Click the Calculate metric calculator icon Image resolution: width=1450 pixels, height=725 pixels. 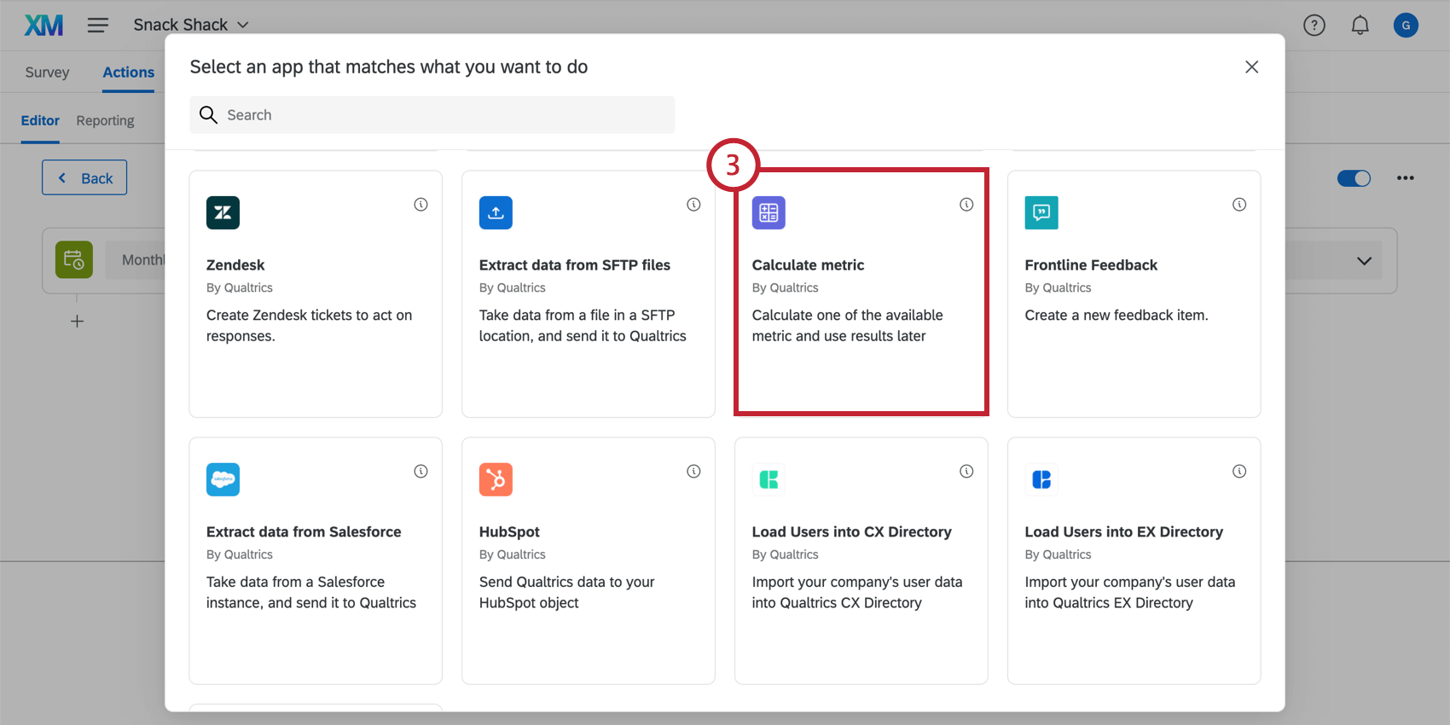(x=768, y=212)
